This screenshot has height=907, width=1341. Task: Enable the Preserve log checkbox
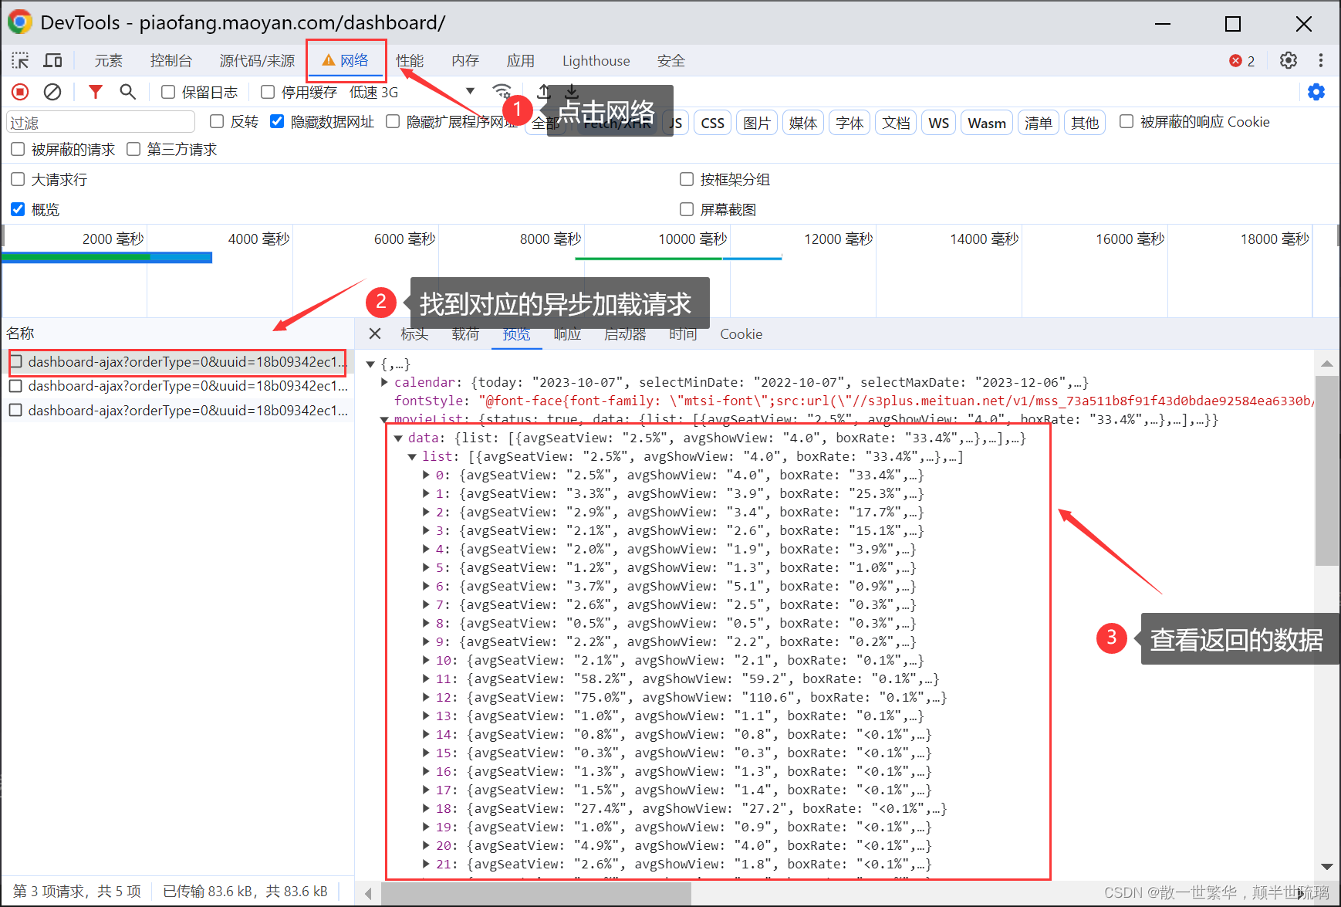(167, 92)
